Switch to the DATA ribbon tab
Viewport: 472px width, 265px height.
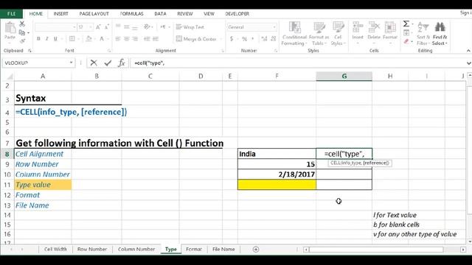click(x=160, y=14)
